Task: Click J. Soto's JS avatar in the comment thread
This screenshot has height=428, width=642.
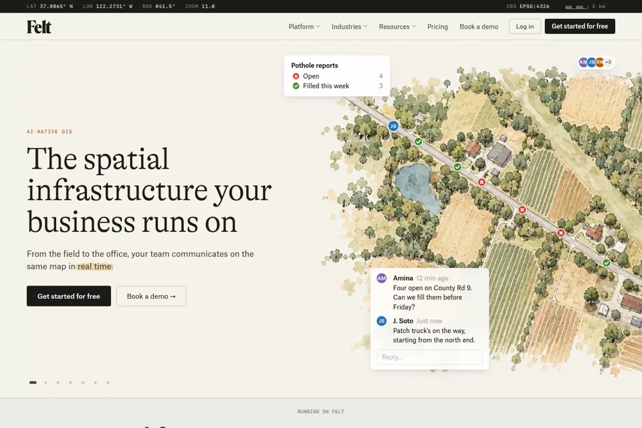Action: [382, 321]
